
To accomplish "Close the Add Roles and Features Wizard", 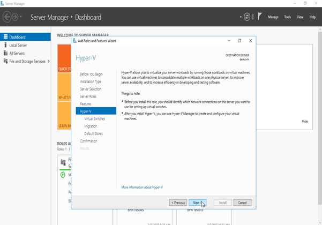I will tap(250, 41).
